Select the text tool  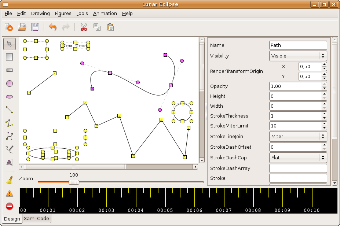9,163
